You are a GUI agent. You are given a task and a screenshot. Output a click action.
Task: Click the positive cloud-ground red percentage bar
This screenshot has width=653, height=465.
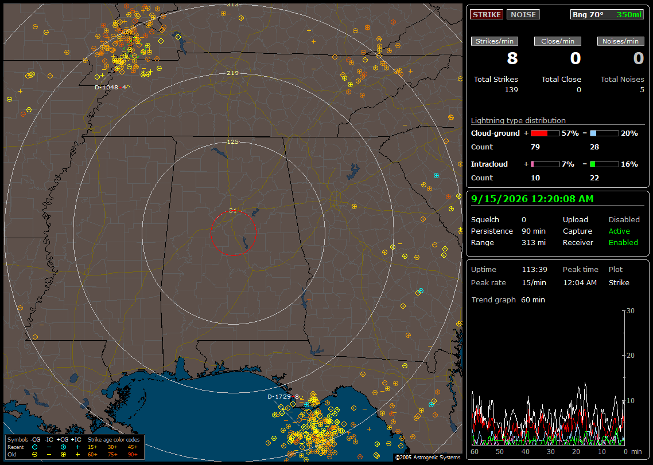[x=545, y=133]
